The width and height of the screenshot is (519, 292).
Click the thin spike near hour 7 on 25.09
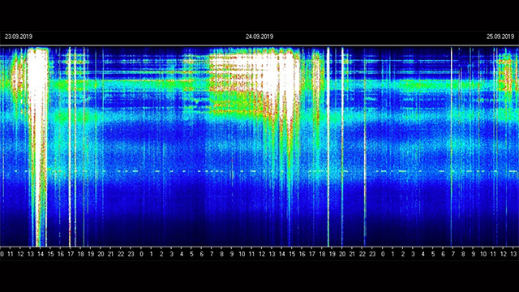point(451,147)
